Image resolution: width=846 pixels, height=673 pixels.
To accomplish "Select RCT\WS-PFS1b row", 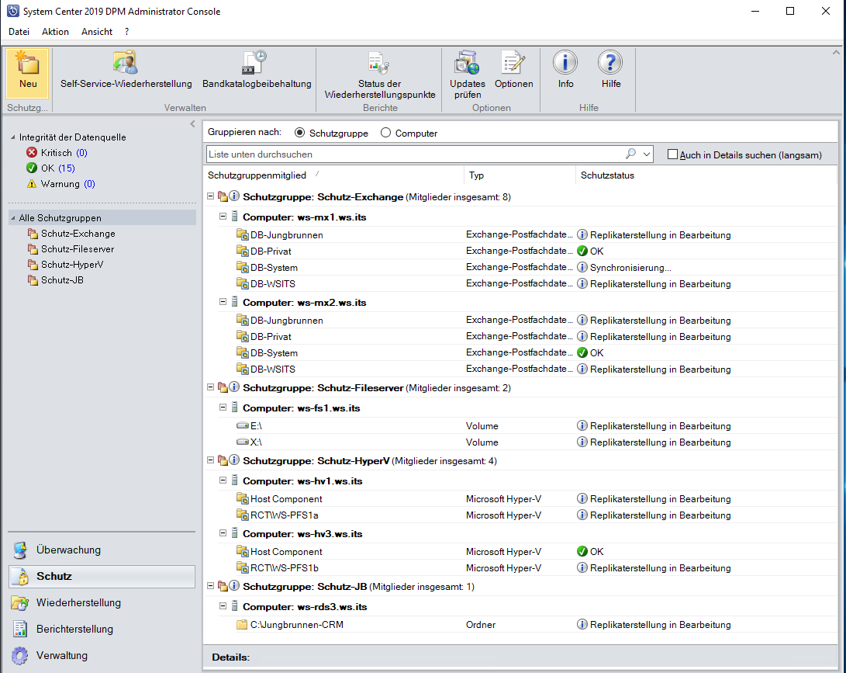I will (x=520, y=567).
